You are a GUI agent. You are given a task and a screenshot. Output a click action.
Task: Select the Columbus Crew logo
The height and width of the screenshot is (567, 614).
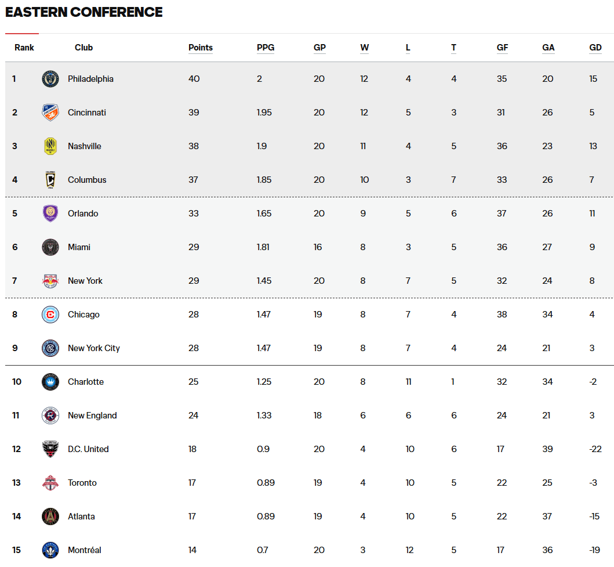[50, 180]
